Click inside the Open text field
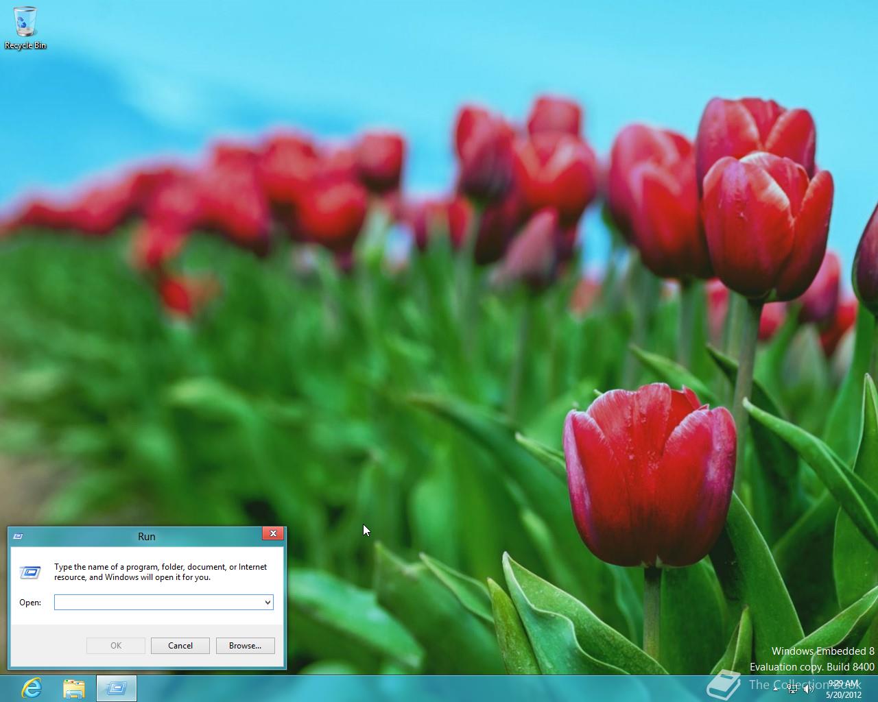The image size is (878, 702). point(158,602)
